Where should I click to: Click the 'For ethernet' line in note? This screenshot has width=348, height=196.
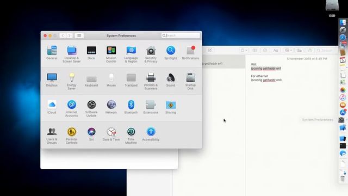tap(259, 76)
